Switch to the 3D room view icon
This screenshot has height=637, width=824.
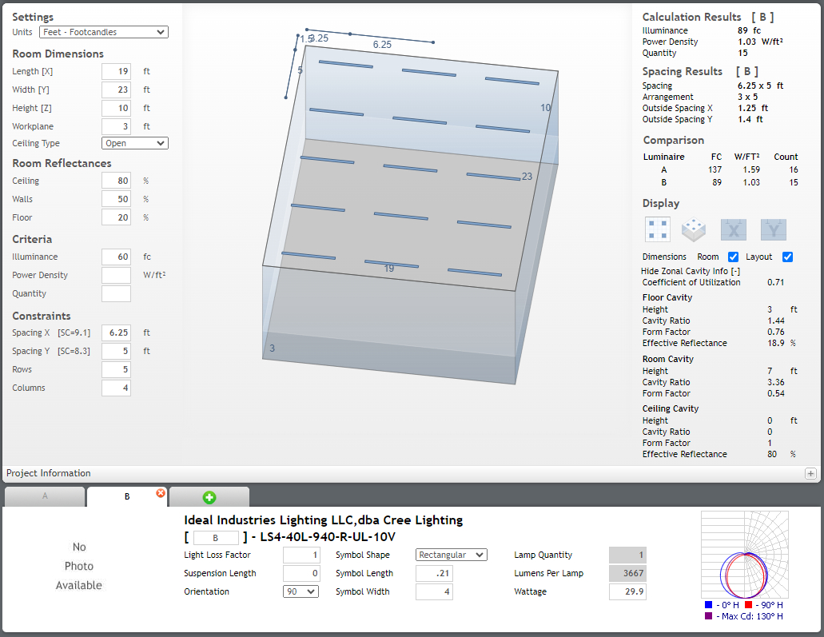(694, 230)
